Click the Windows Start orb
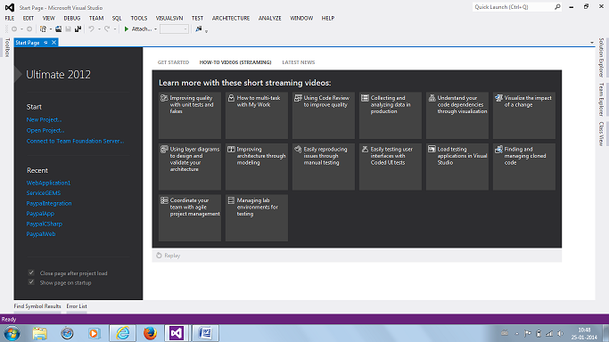Screen dimensions: 609x342 click(12, 333)
